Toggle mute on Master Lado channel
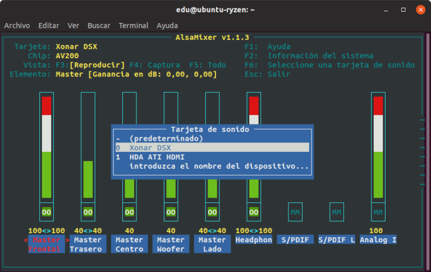 pyautogui.click(x=212, y=212)
